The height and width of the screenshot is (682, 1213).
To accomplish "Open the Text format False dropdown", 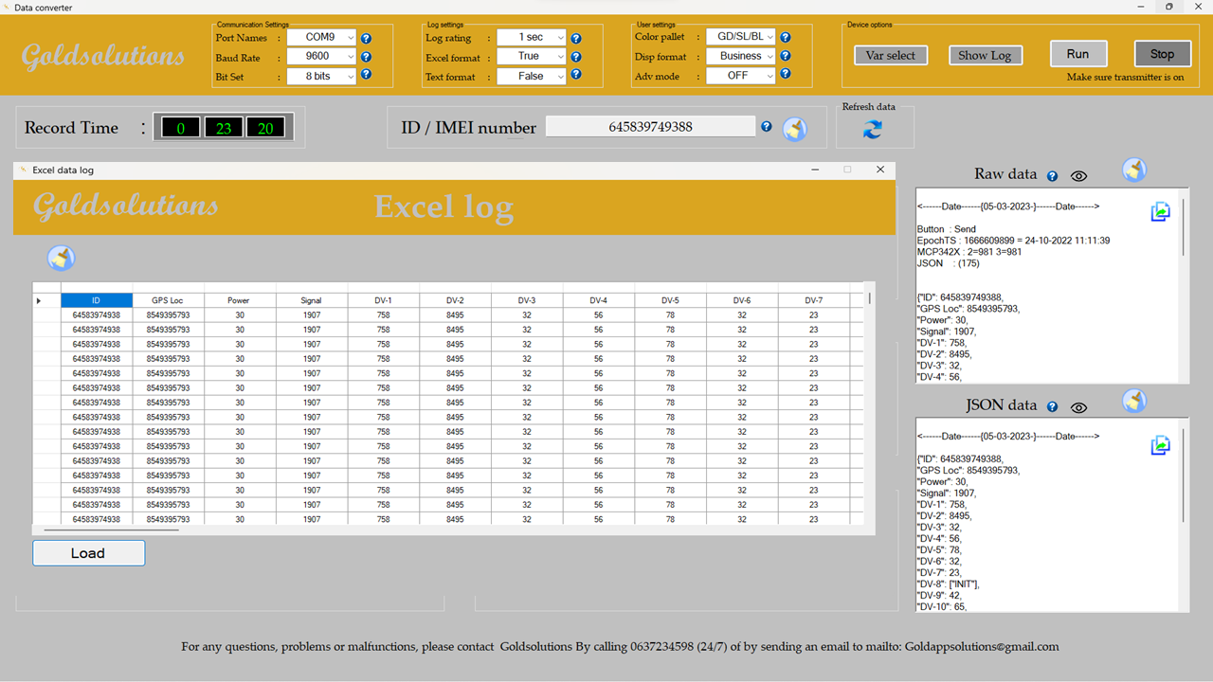I will point(532,76).
